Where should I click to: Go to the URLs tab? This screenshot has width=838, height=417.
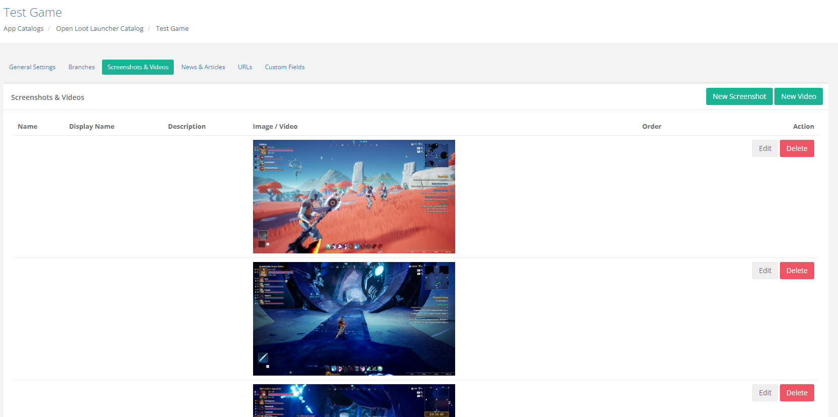point(245,67)
